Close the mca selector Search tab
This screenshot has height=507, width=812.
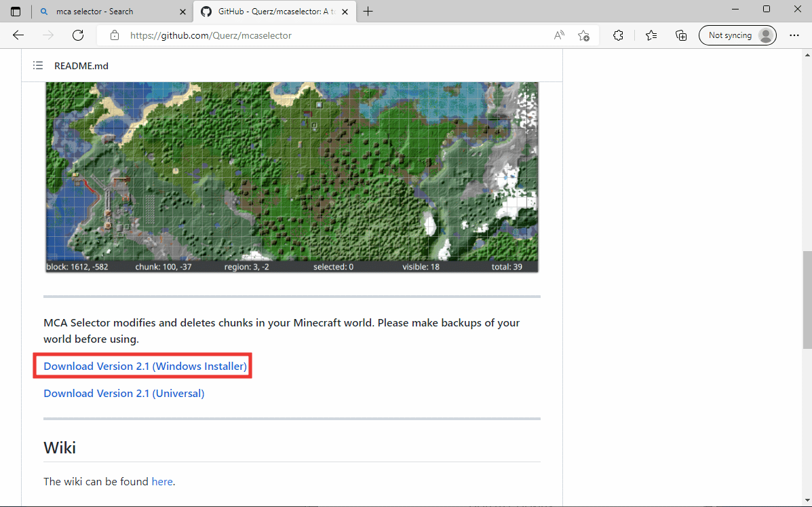click(x=182, y=12)
